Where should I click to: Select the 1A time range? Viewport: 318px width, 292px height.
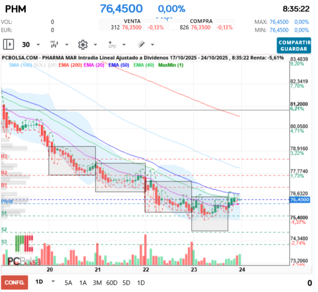coord(83,283)
